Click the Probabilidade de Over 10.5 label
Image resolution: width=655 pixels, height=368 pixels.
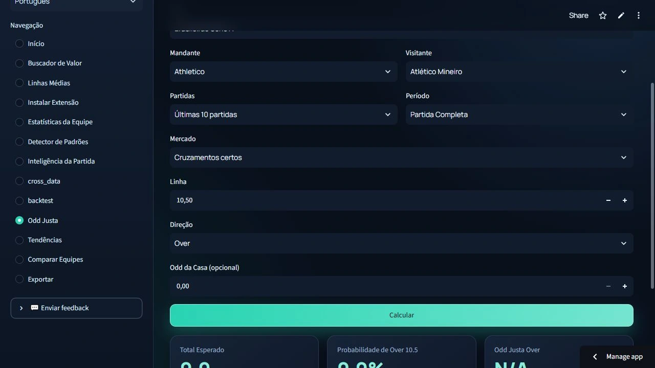378,350
